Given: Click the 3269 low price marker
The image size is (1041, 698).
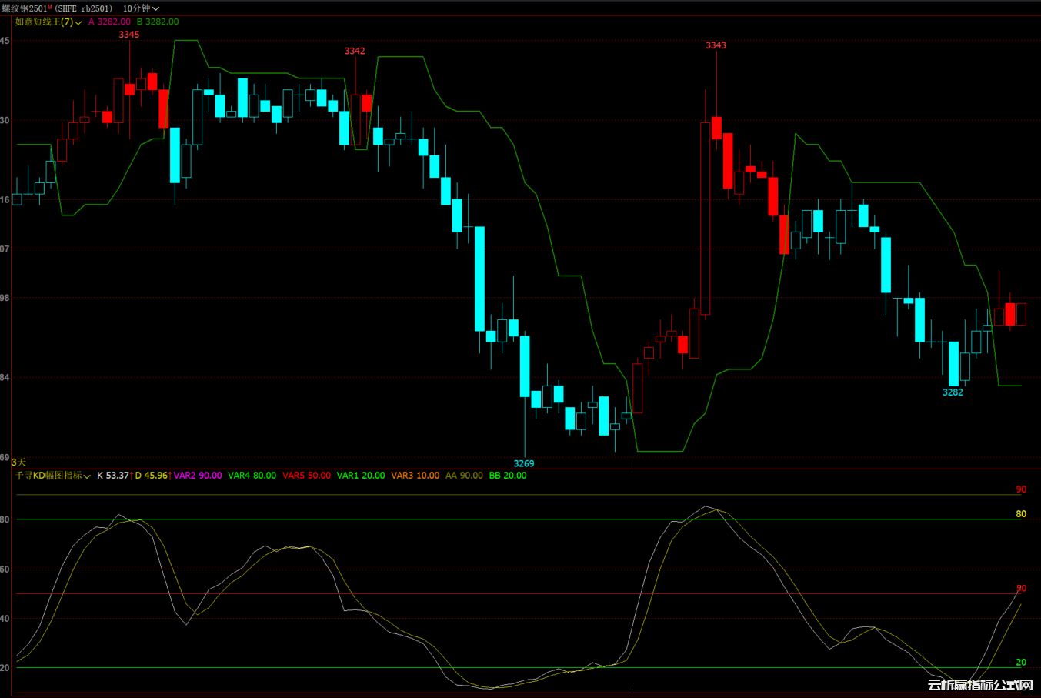Looking at the screenshot, I should click(524, 463).
